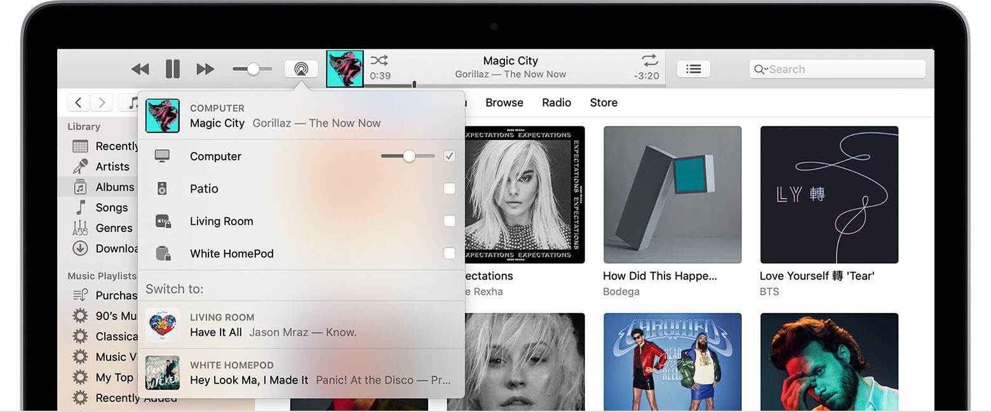The image size is (991, 412).
Task: Open the Chromeo Head Over Heels album cover
Action: 672,362
